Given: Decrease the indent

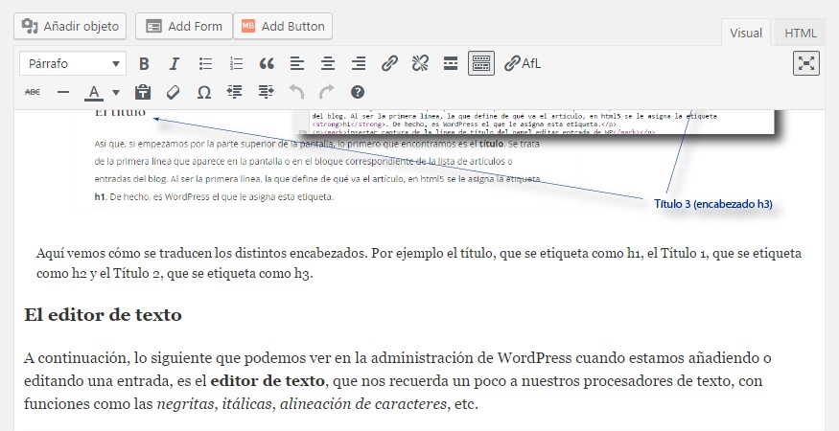Looking at the screenshot, I should pos(234,92).
